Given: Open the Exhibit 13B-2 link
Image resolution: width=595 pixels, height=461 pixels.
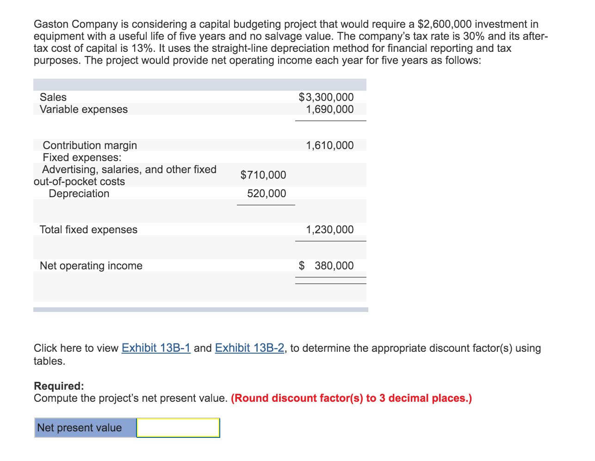Looking at the screenshot, I should coord(250,348).
